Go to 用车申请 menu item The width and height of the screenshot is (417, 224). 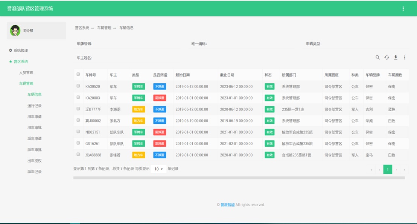coord(34,117)
